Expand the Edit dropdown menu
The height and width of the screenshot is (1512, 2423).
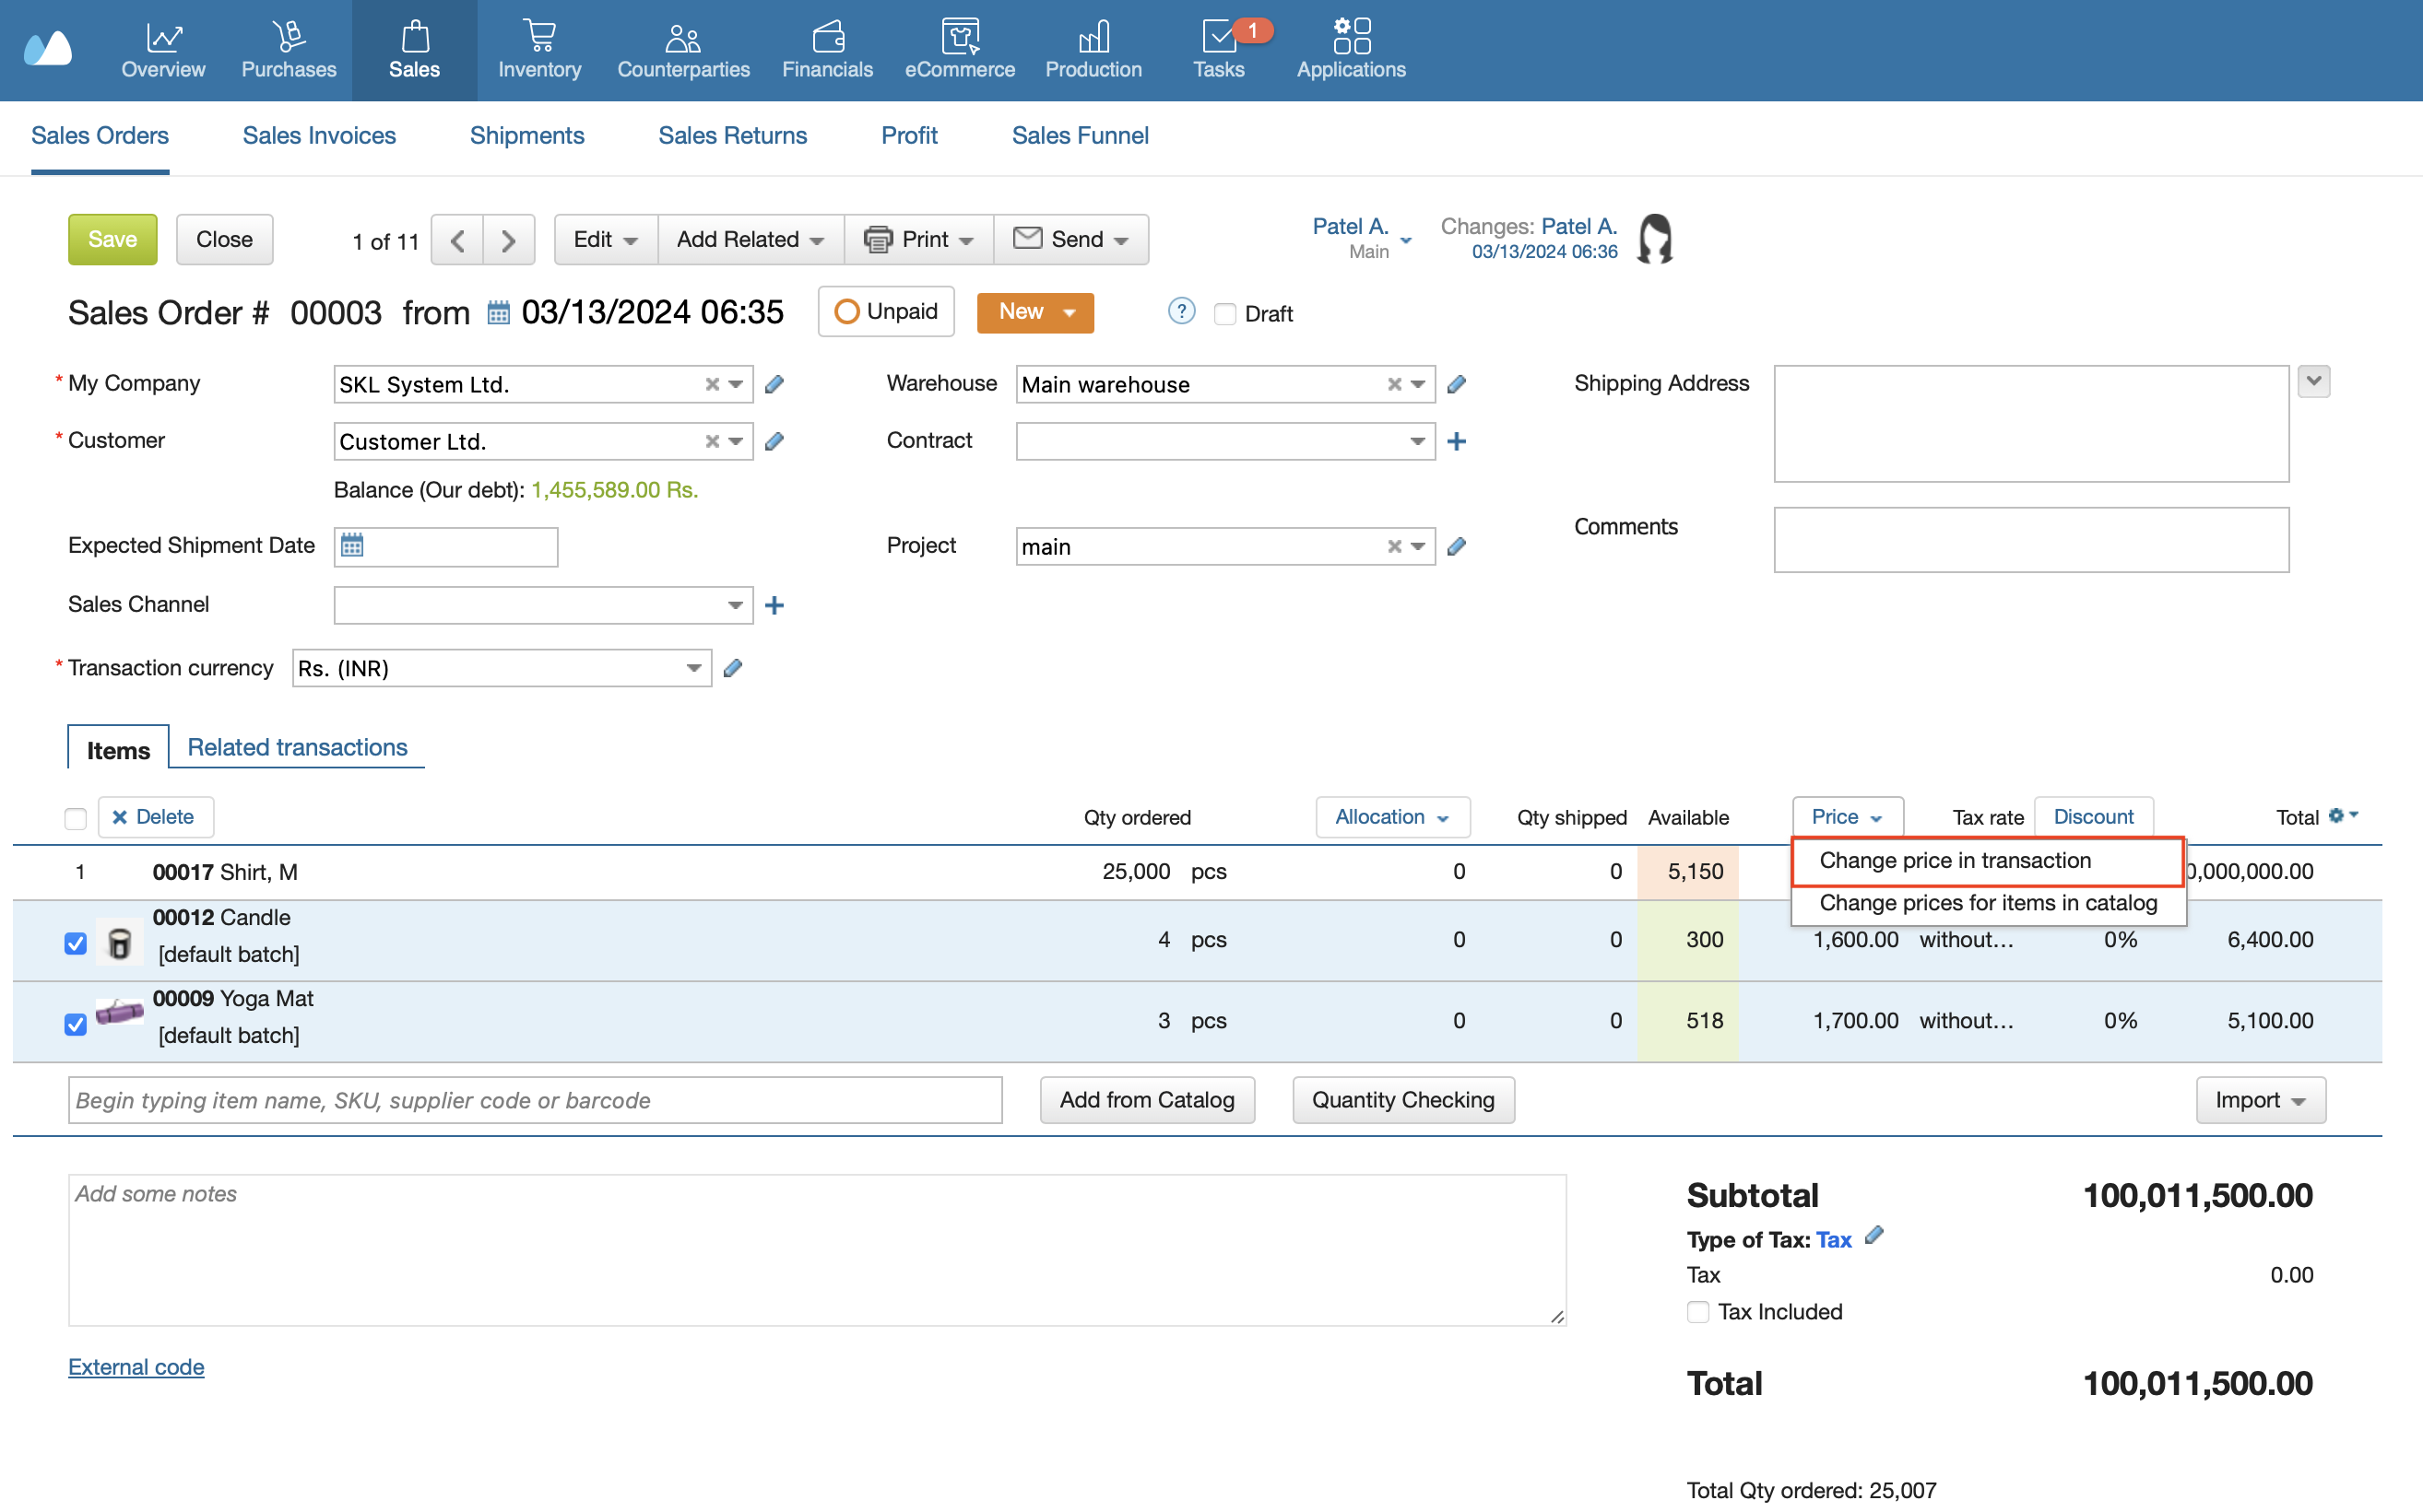click(605, 240)
